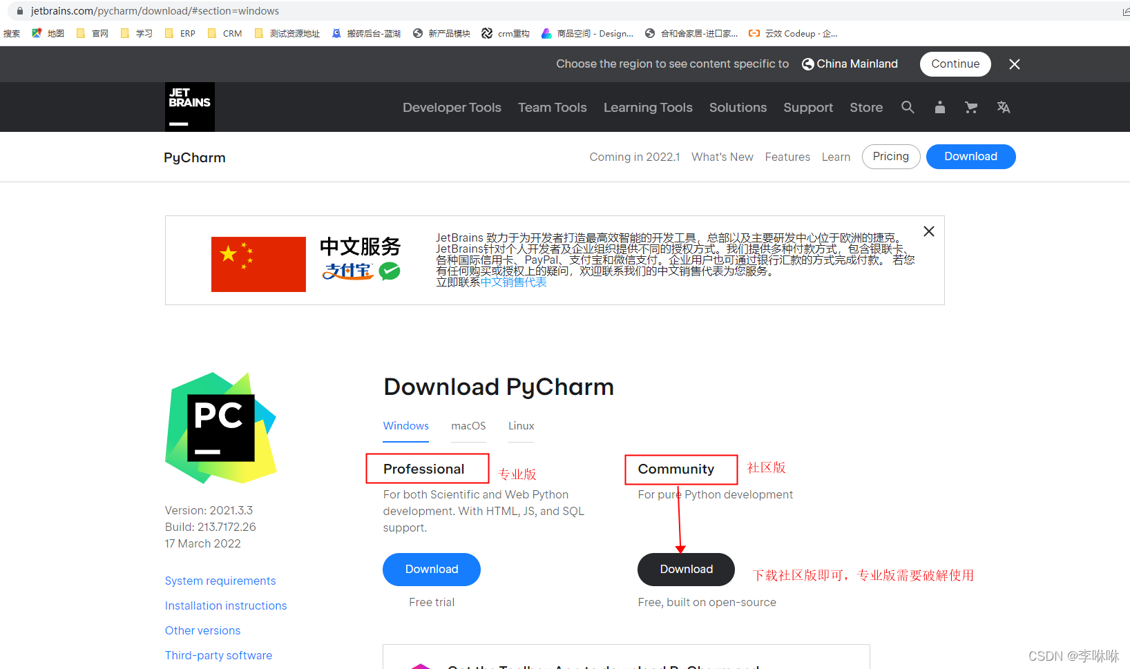Open the Developer Tools menu

pos(452,108)
